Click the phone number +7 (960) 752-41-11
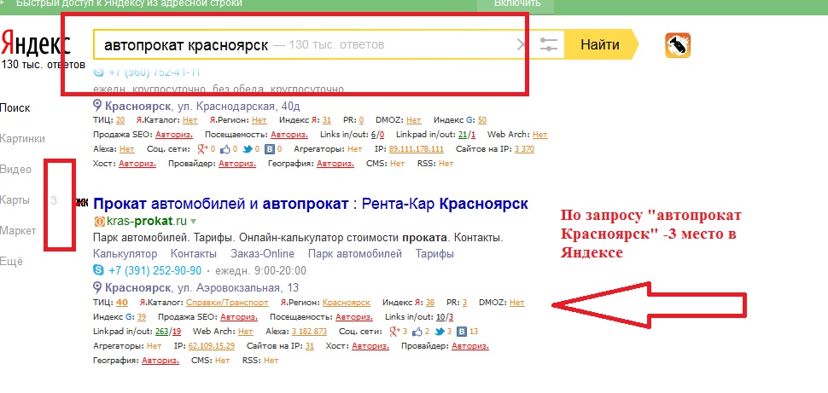 coord(155,72)
